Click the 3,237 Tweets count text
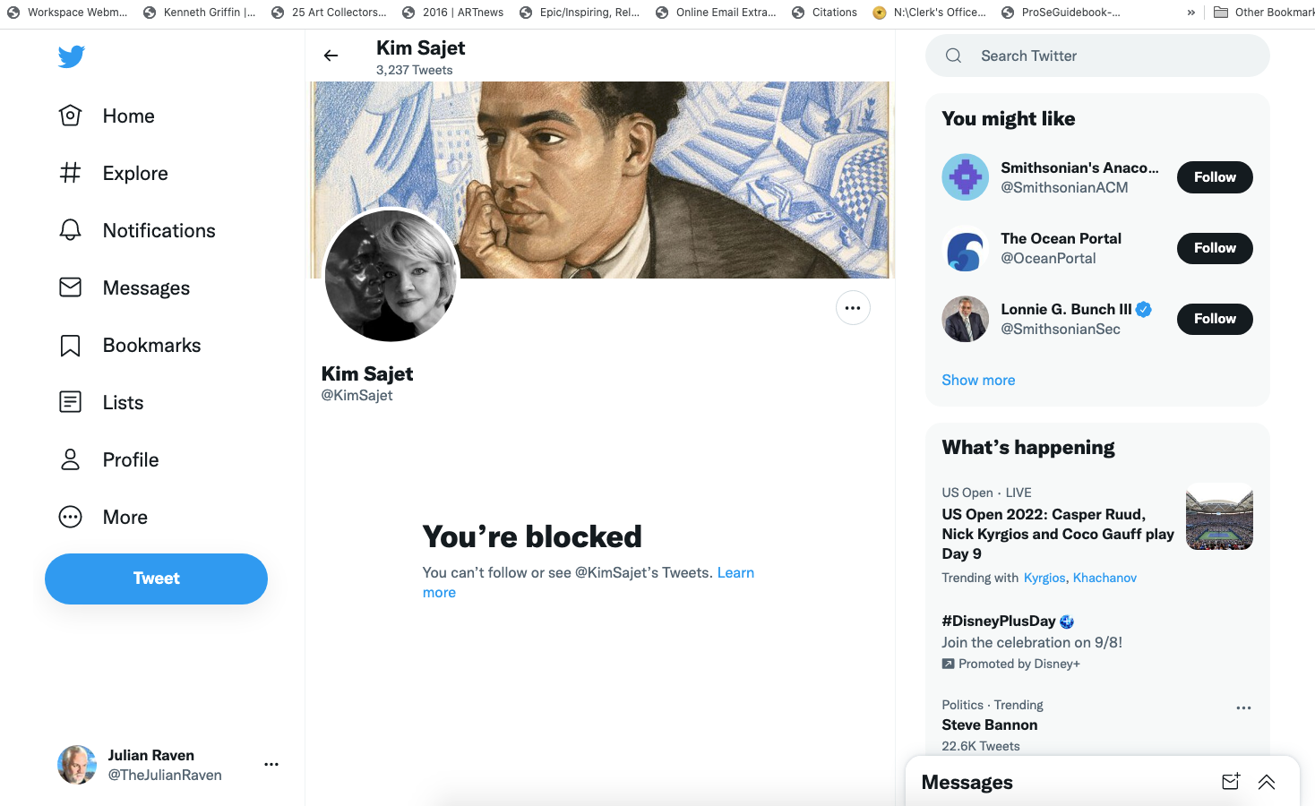This screenshot has height=806, width=1315. (x=414, y=70)
